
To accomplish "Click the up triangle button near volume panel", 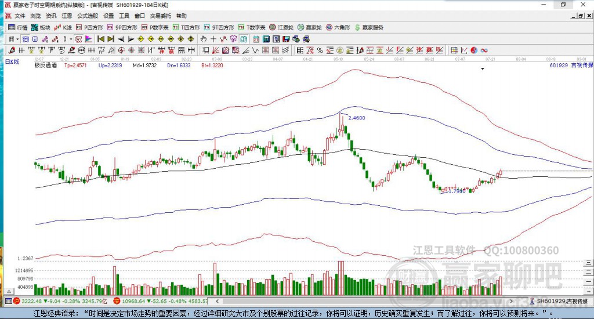I will pos(9,291).
